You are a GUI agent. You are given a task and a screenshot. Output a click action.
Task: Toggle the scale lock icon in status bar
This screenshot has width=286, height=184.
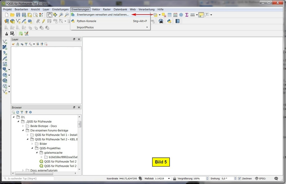tap(174, 179)
